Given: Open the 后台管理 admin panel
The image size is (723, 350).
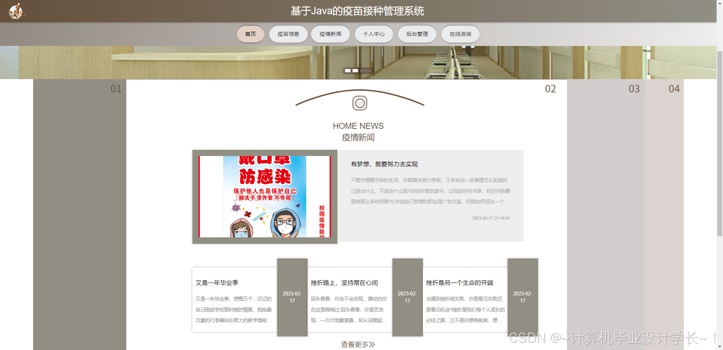Looking at the screenshot, I should [417, 34].
